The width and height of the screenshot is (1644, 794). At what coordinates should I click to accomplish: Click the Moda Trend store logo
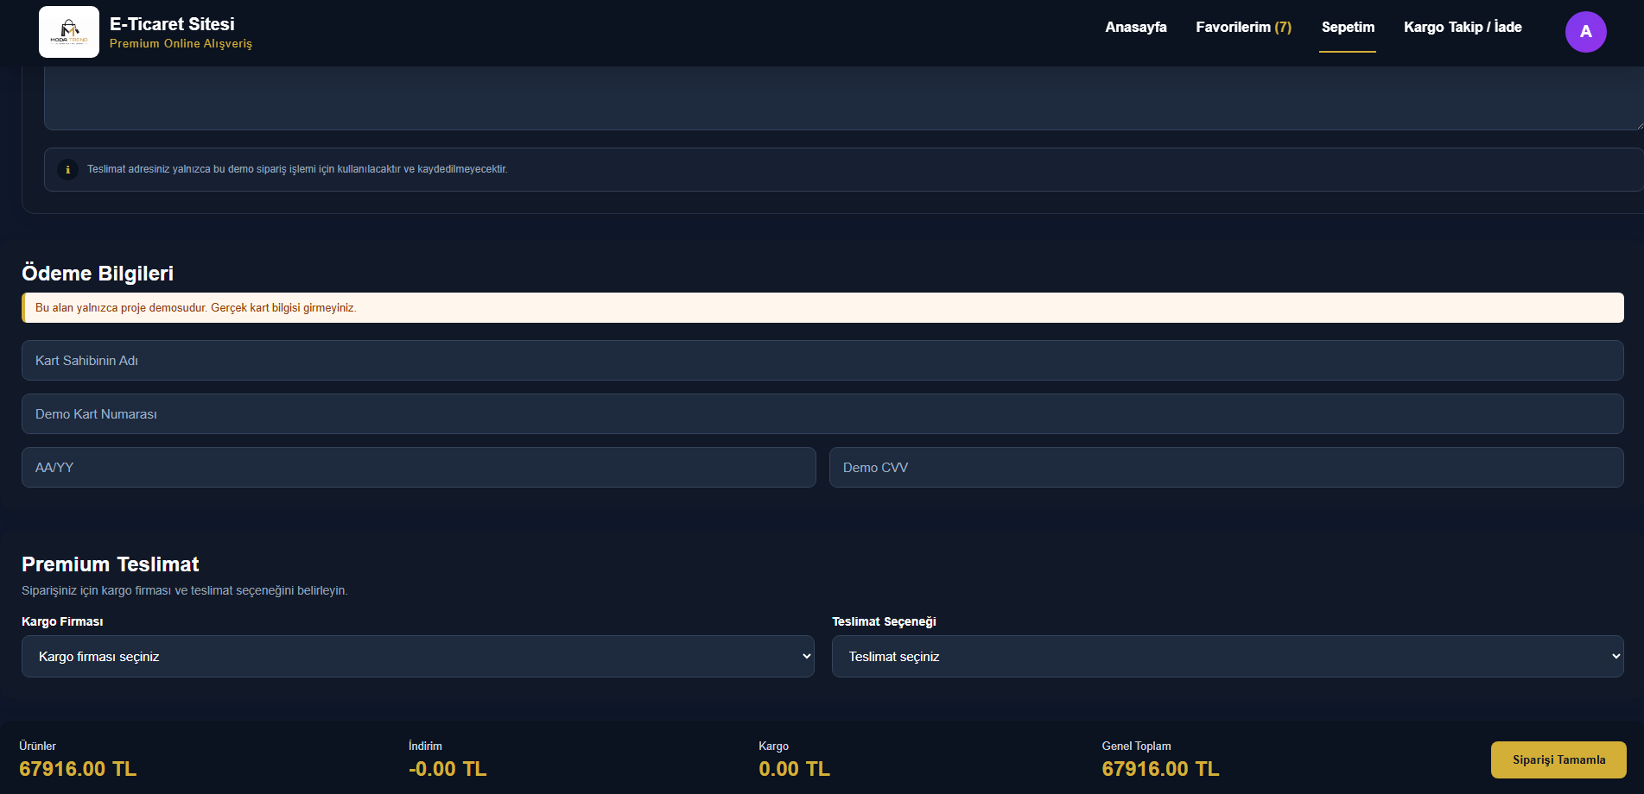point(69,32)
